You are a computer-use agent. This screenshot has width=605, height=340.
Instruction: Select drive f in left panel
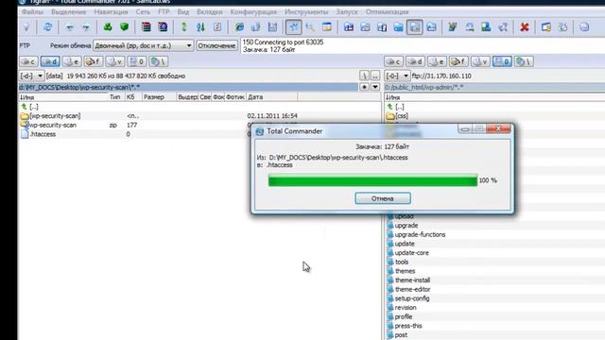click(x=94, y=61)
